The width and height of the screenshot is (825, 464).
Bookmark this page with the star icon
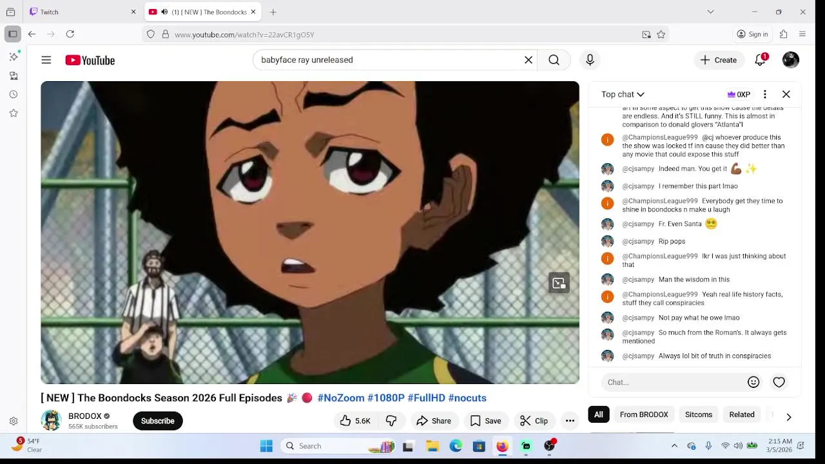click(x=661, y=34)
